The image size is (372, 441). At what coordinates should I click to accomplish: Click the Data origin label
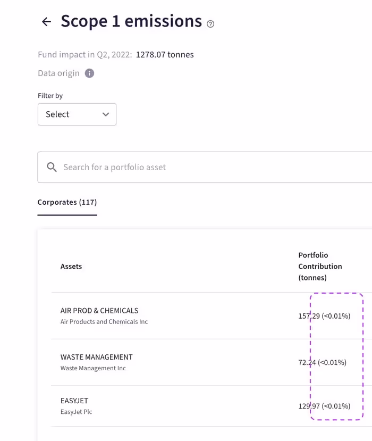click(x=58, y=73)
